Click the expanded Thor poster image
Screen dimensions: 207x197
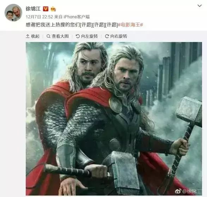point(114,119)
